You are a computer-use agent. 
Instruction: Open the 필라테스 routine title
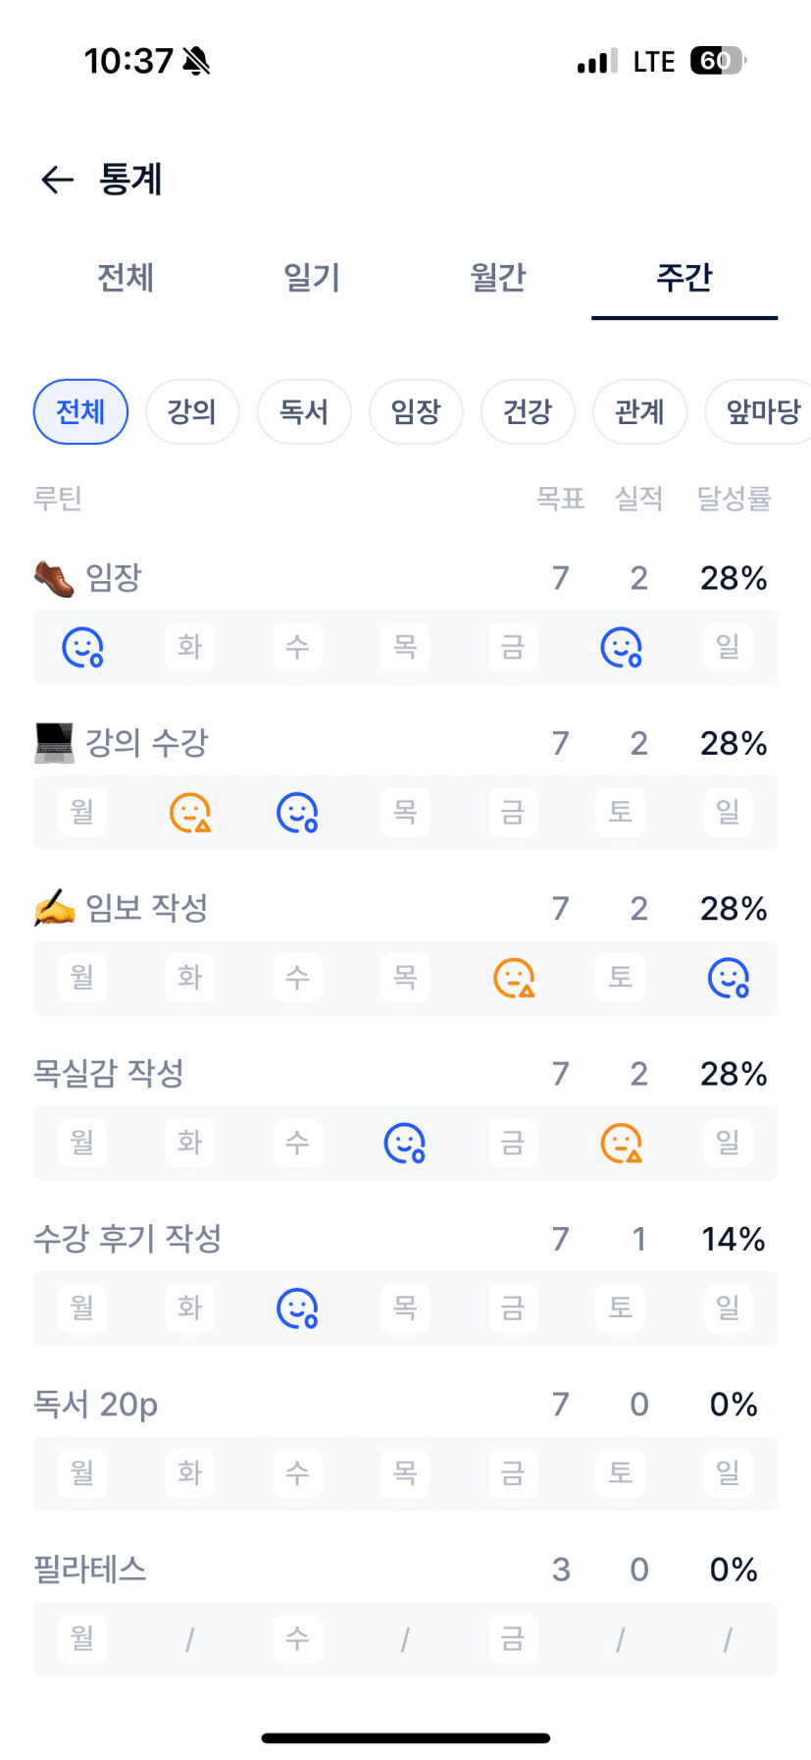90,1569
